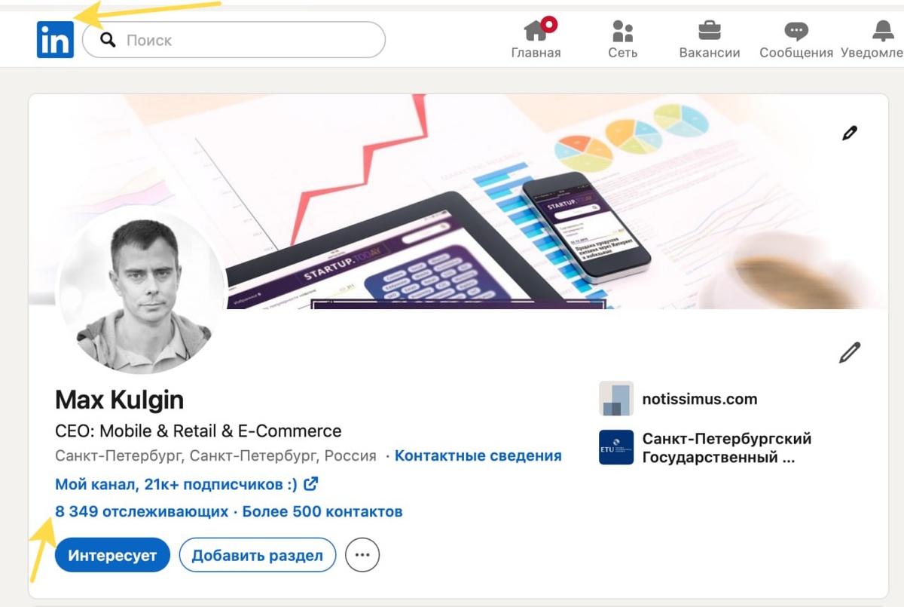This screenshot has width=904, height=607.
Task: Open Max Kulgin's profile photo
Action: click(x=142, y=290)
